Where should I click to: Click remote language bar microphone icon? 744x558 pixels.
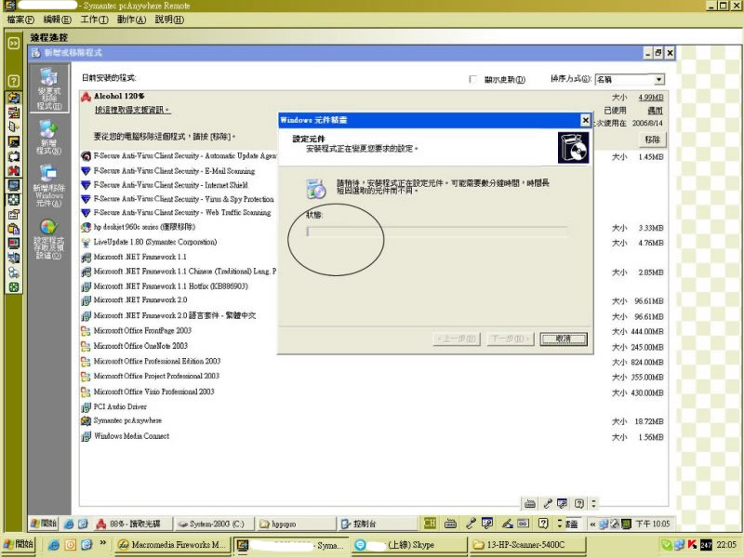(x=471, y=524)
